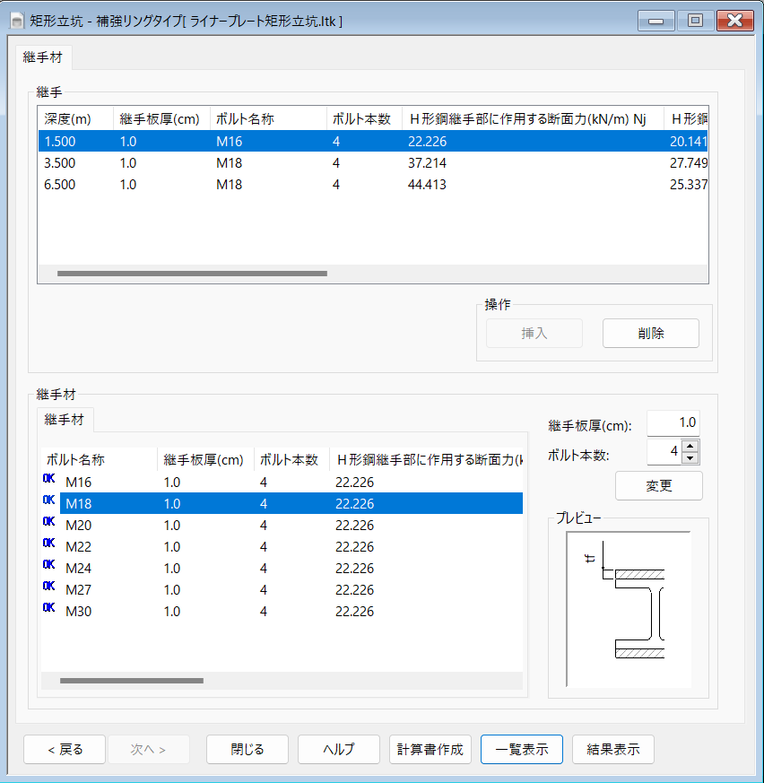The height and width of the screenshot is (783, 764).
Task: Click the application icon in title bar
Action: [16, 20]
